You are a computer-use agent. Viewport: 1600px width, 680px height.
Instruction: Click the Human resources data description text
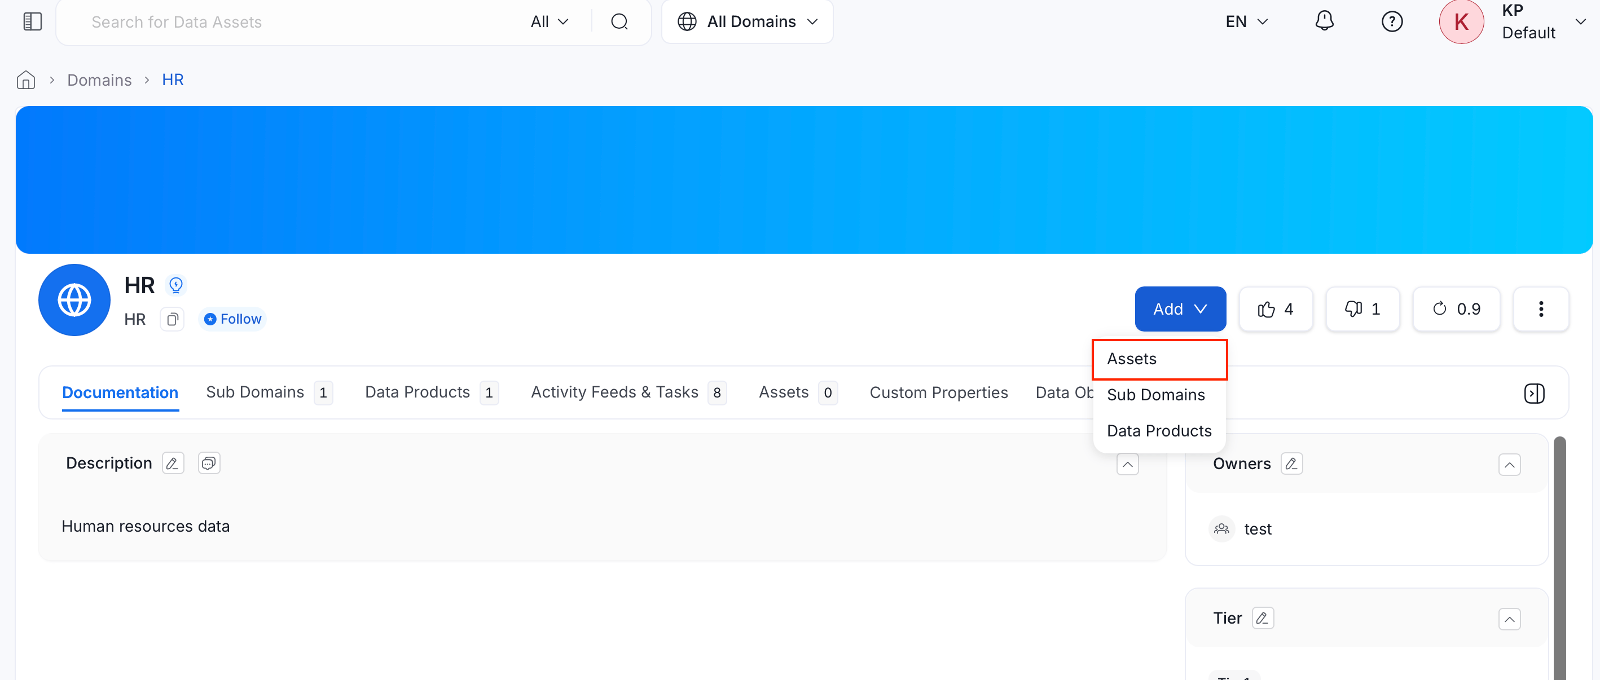coord(146,527)
